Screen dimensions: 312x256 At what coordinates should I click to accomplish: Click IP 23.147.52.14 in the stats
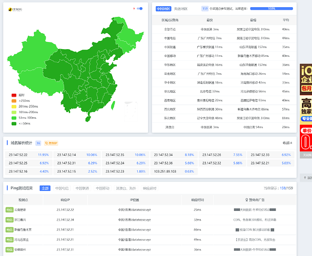click(x=67, y=155)
